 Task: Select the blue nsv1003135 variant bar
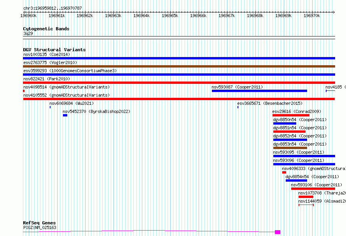(x=179, y=58)
